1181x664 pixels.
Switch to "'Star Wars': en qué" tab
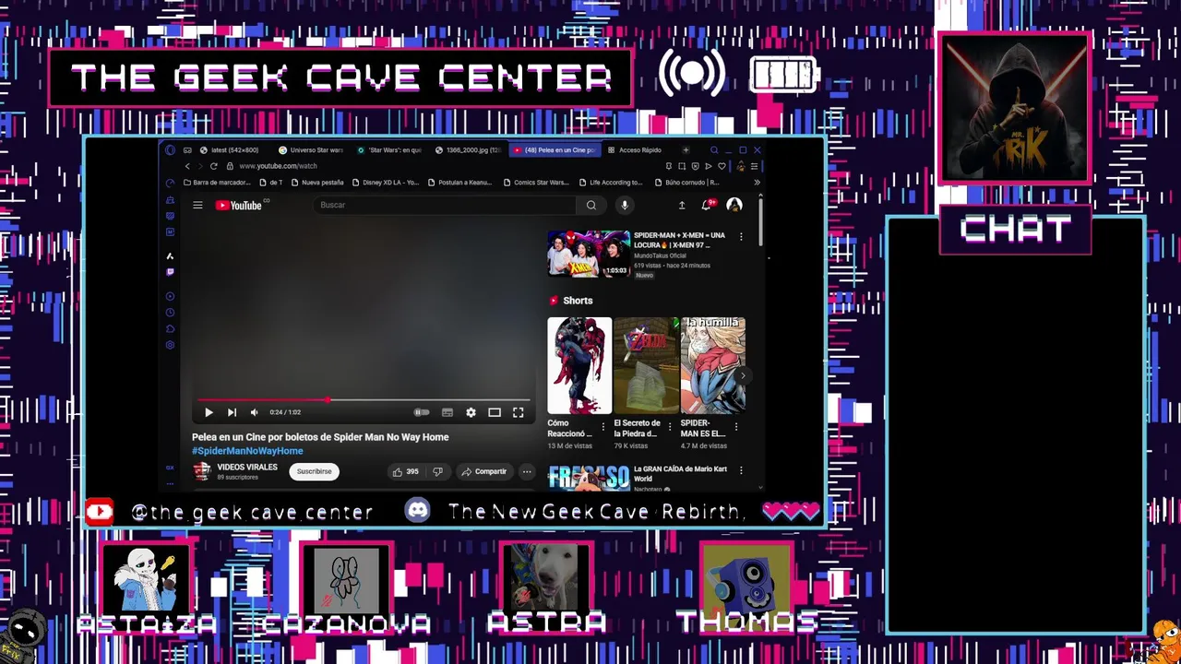[389, 149]
